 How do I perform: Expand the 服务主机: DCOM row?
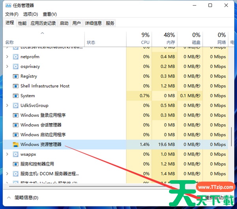[x=7, y=174]
